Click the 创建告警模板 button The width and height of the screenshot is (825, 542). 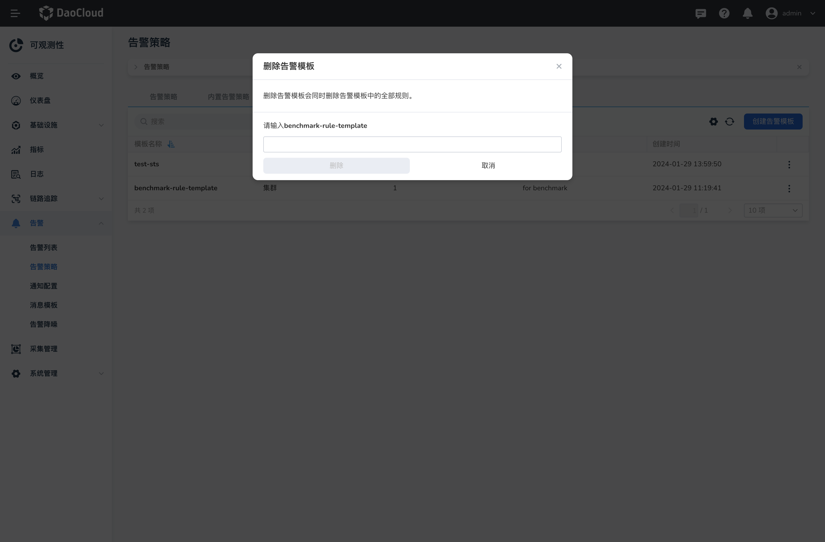(x=773, y=122)
